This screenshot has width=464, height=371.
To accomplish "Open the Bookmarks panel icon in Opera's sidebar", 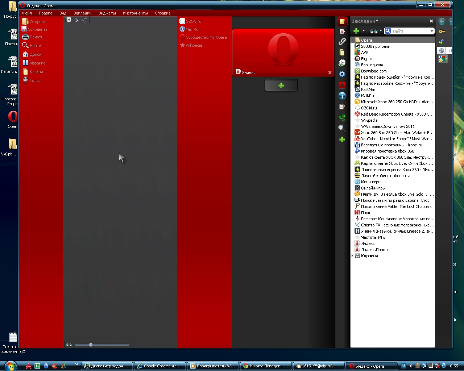I will pyautogui.click(x=342, y=22).
